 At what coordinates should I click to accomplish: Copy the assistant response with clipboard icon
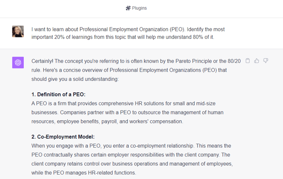click(x=248, y=61)
